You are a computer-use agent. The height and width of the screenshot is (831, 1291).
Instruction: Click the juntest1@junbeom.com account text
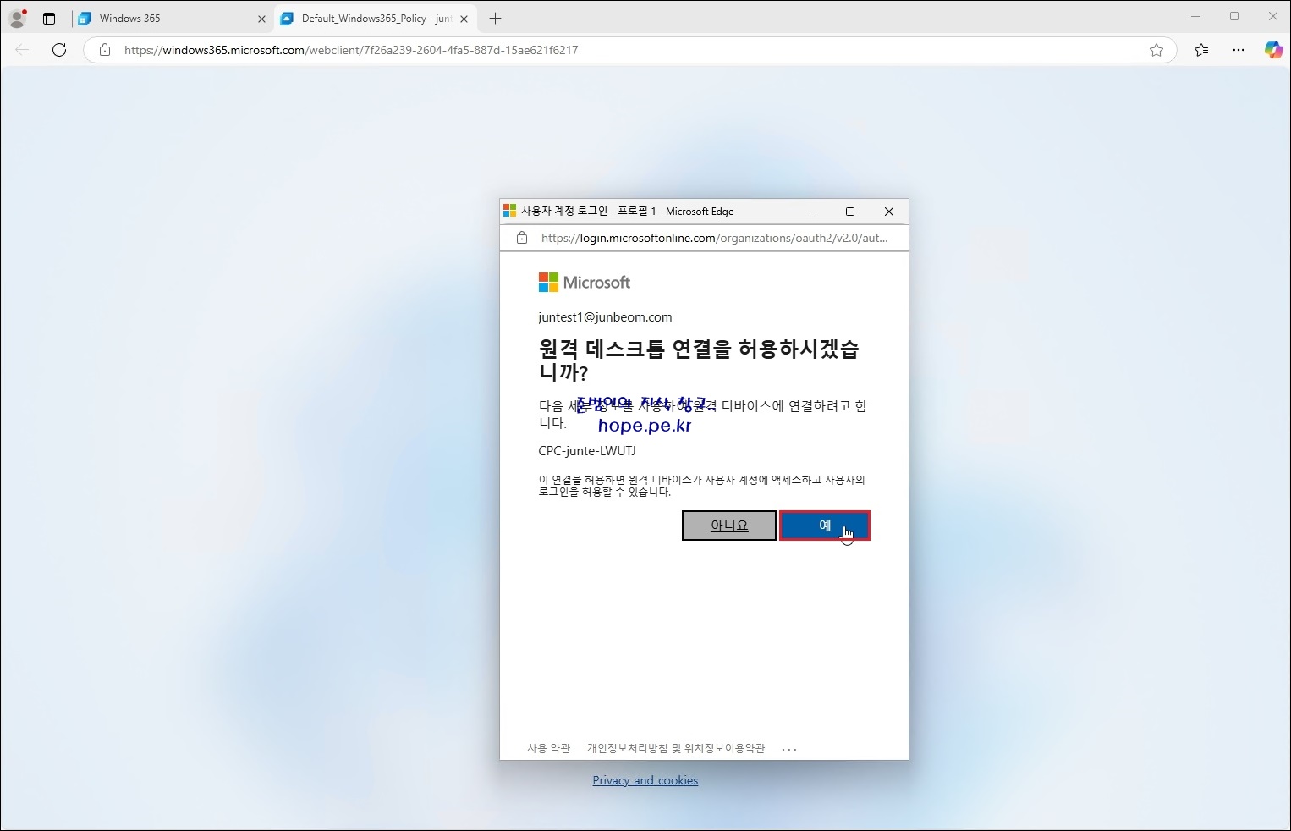pos(605,317)
